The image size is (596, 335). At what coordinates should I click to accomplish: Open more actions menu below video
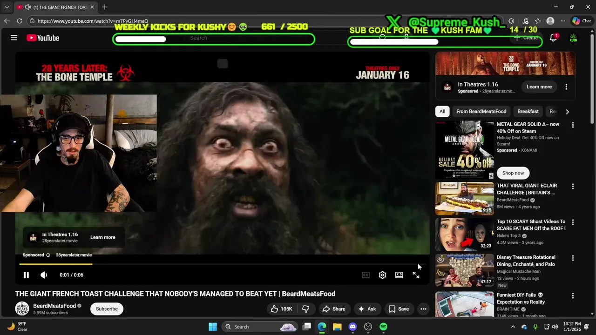tap(423, 309)
